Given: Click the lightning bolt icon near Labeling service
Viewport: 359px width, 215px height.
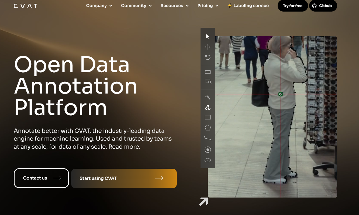Looking at the screenshot, I should (x=230, y=6).
